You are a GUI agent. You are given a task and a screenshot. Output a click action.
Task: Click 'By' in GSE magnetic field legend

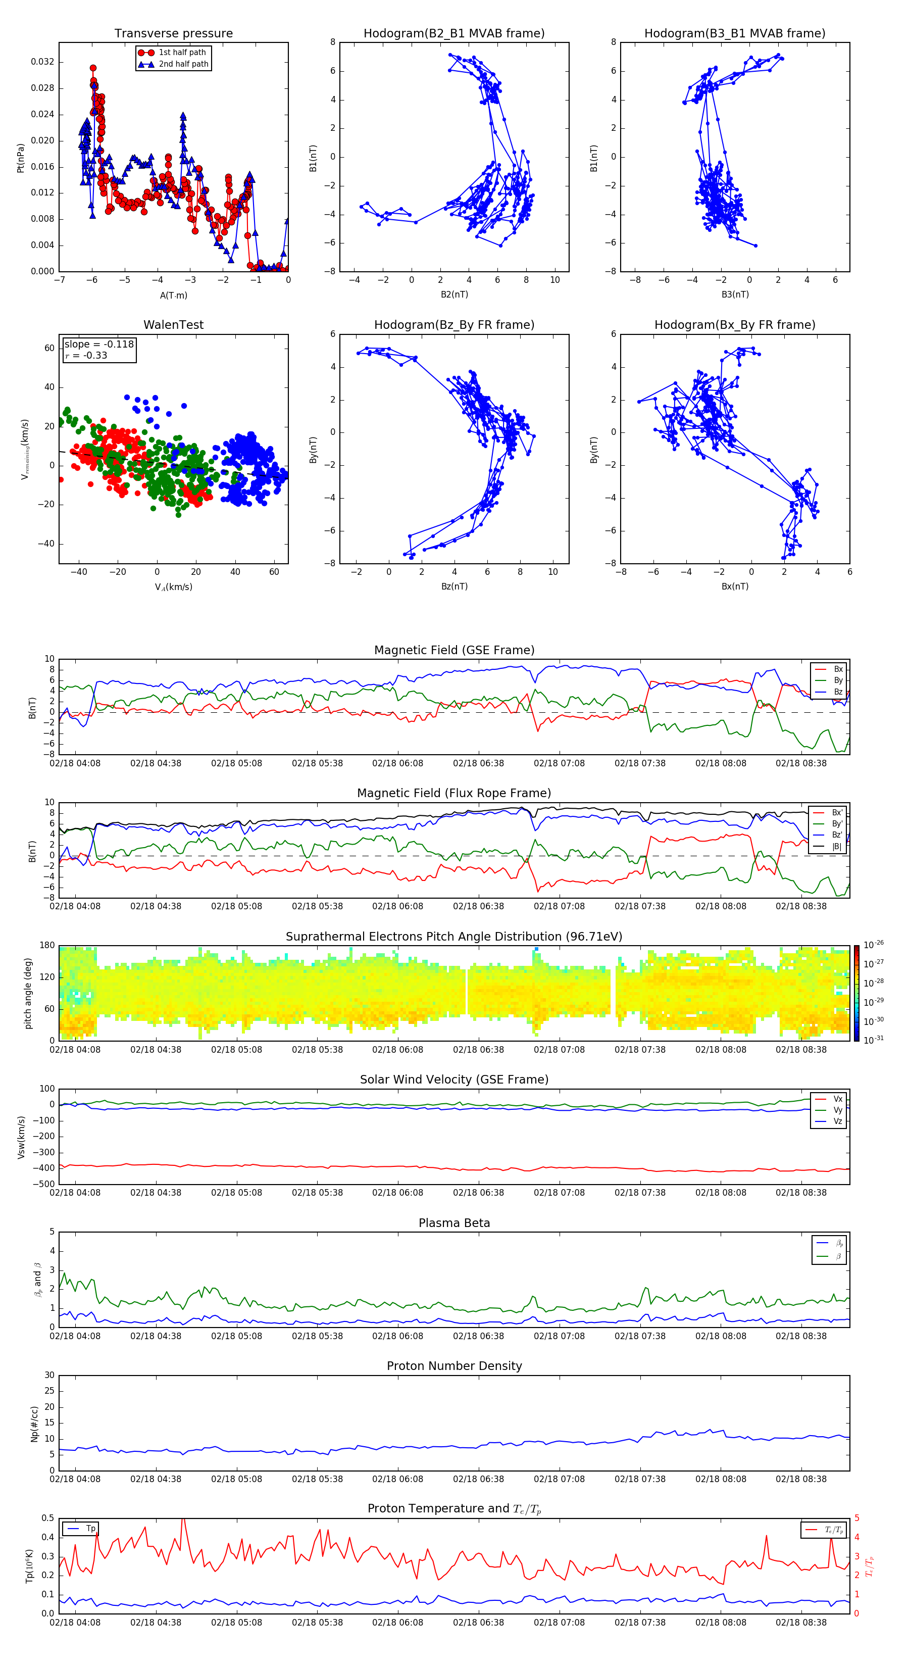coord(829,681)
